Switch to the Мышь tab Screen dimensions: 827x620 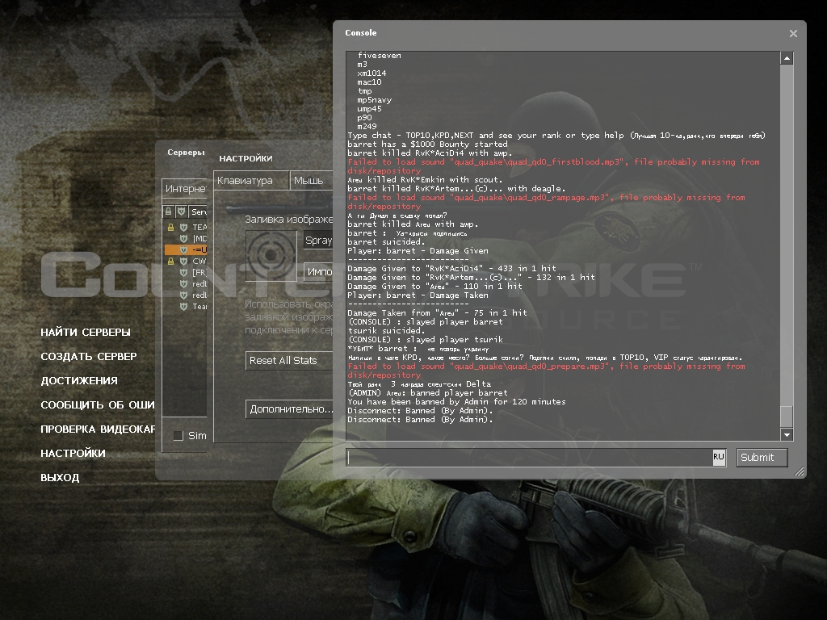point(311,180)
